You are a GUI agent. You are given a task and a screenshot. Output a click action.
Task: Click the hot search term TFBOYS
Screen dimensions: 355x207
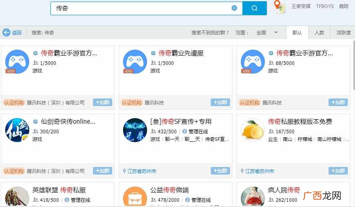click(x=325, y=6)
